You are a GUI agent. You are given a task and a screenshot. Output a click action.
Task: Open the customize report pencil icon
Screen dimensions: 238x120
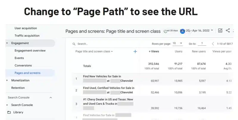pyautogui.click(x=220, y=31)
